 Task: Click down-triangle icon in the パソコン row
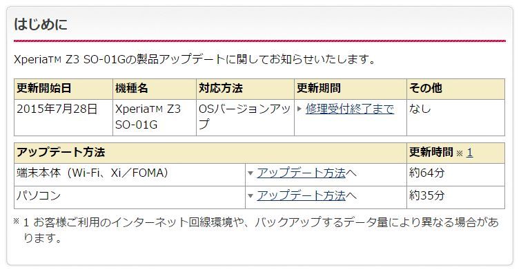251,196
